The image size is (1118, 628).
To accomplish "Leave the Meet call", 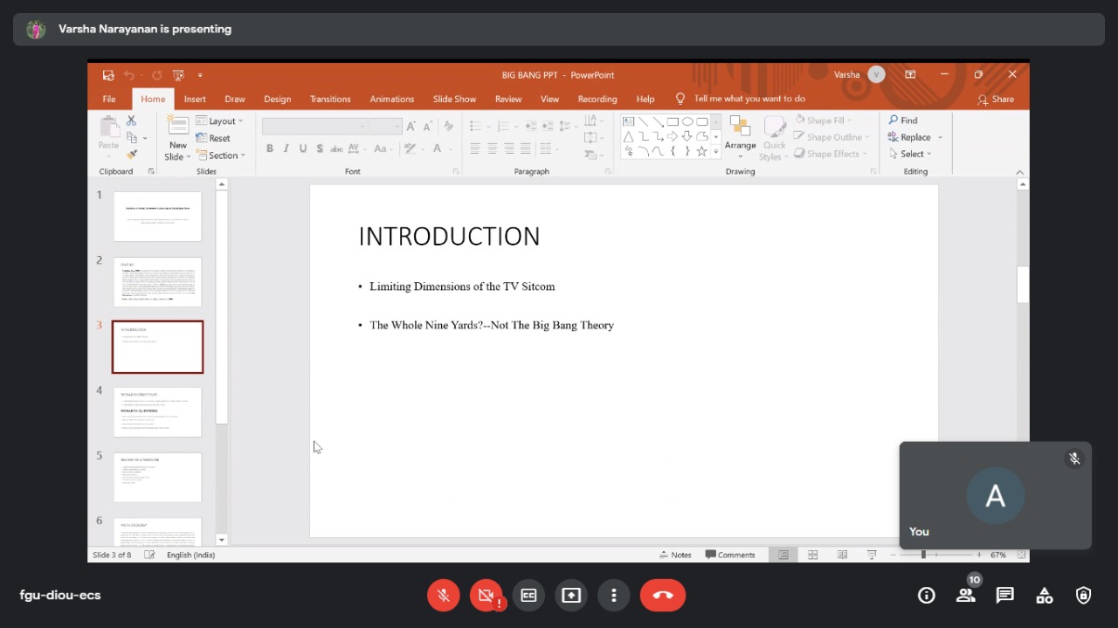I will click(x=663, y=596).
